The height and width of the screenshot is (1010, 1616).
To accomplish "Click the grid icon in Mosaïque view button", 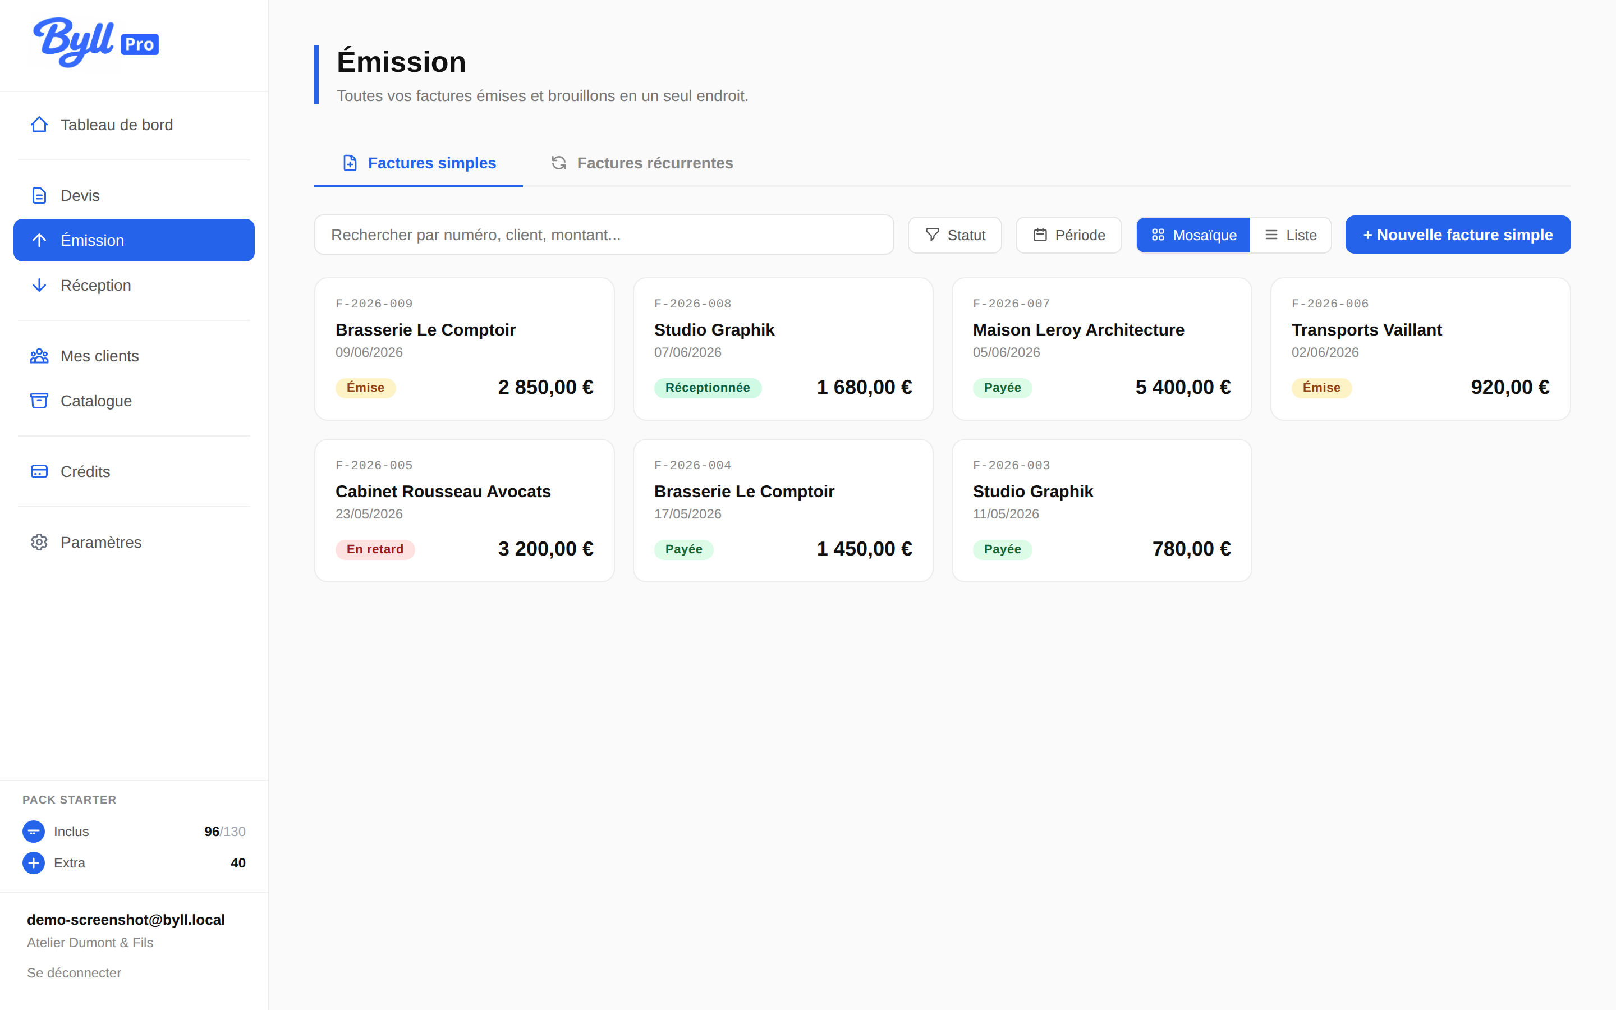I will [1158, 235].
